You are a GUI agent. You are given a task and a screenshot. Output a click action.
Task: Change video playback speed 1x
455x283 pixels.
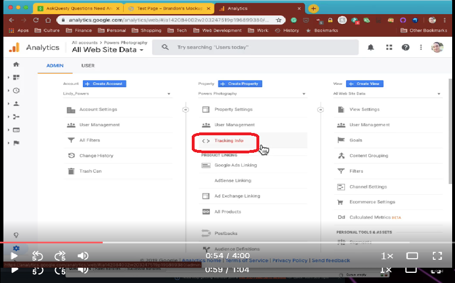[x=387, y=256]
